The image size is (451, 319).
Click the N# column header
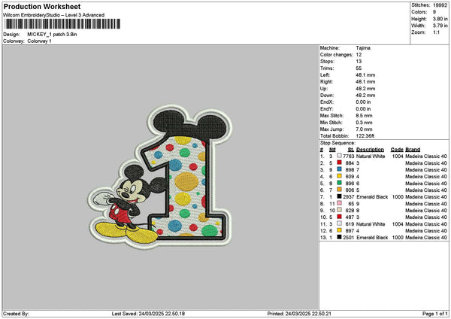pyautogui.click(x=332, y=150)
